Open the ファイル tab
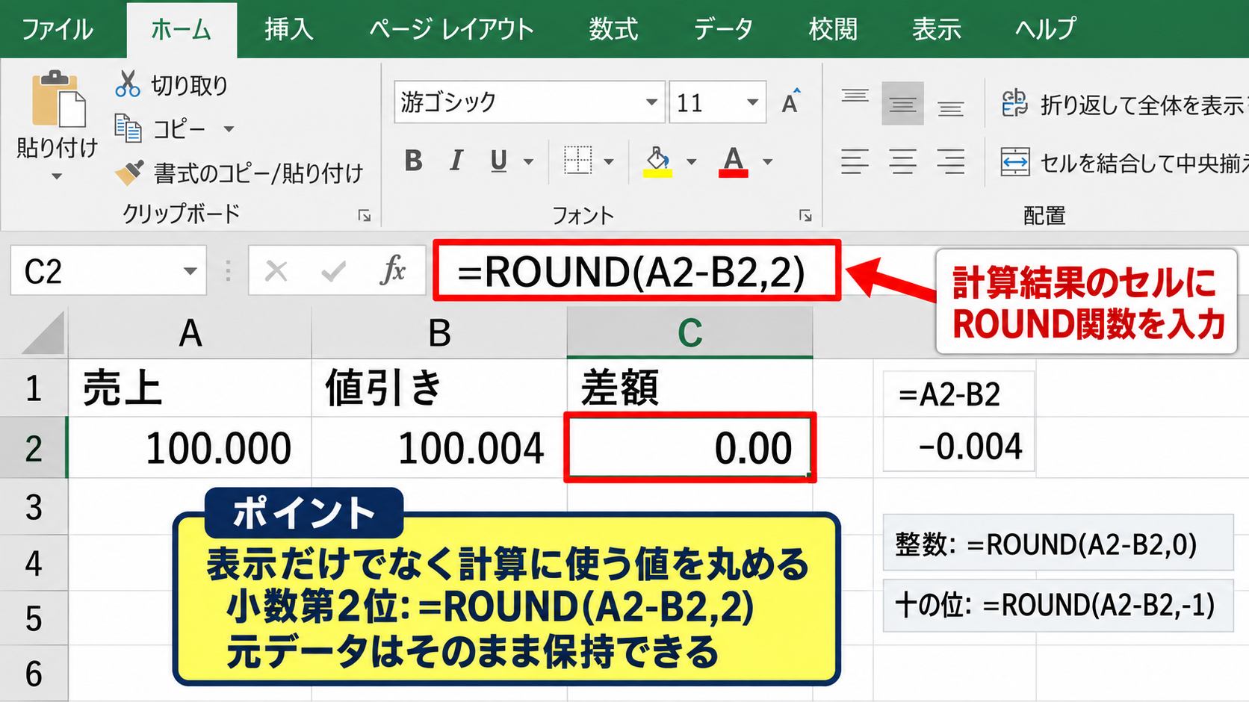This screenshot has width=1249, height=702. (x=58, y=29)
